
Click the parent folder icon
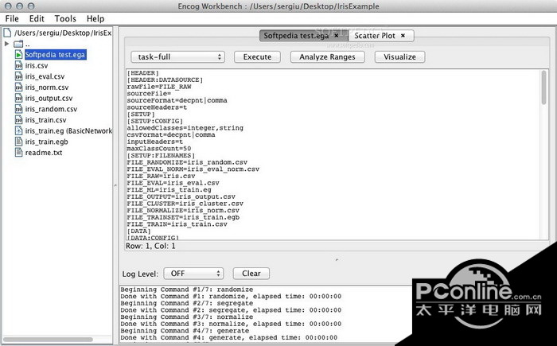pyautogui.click(x=18, y=44)
